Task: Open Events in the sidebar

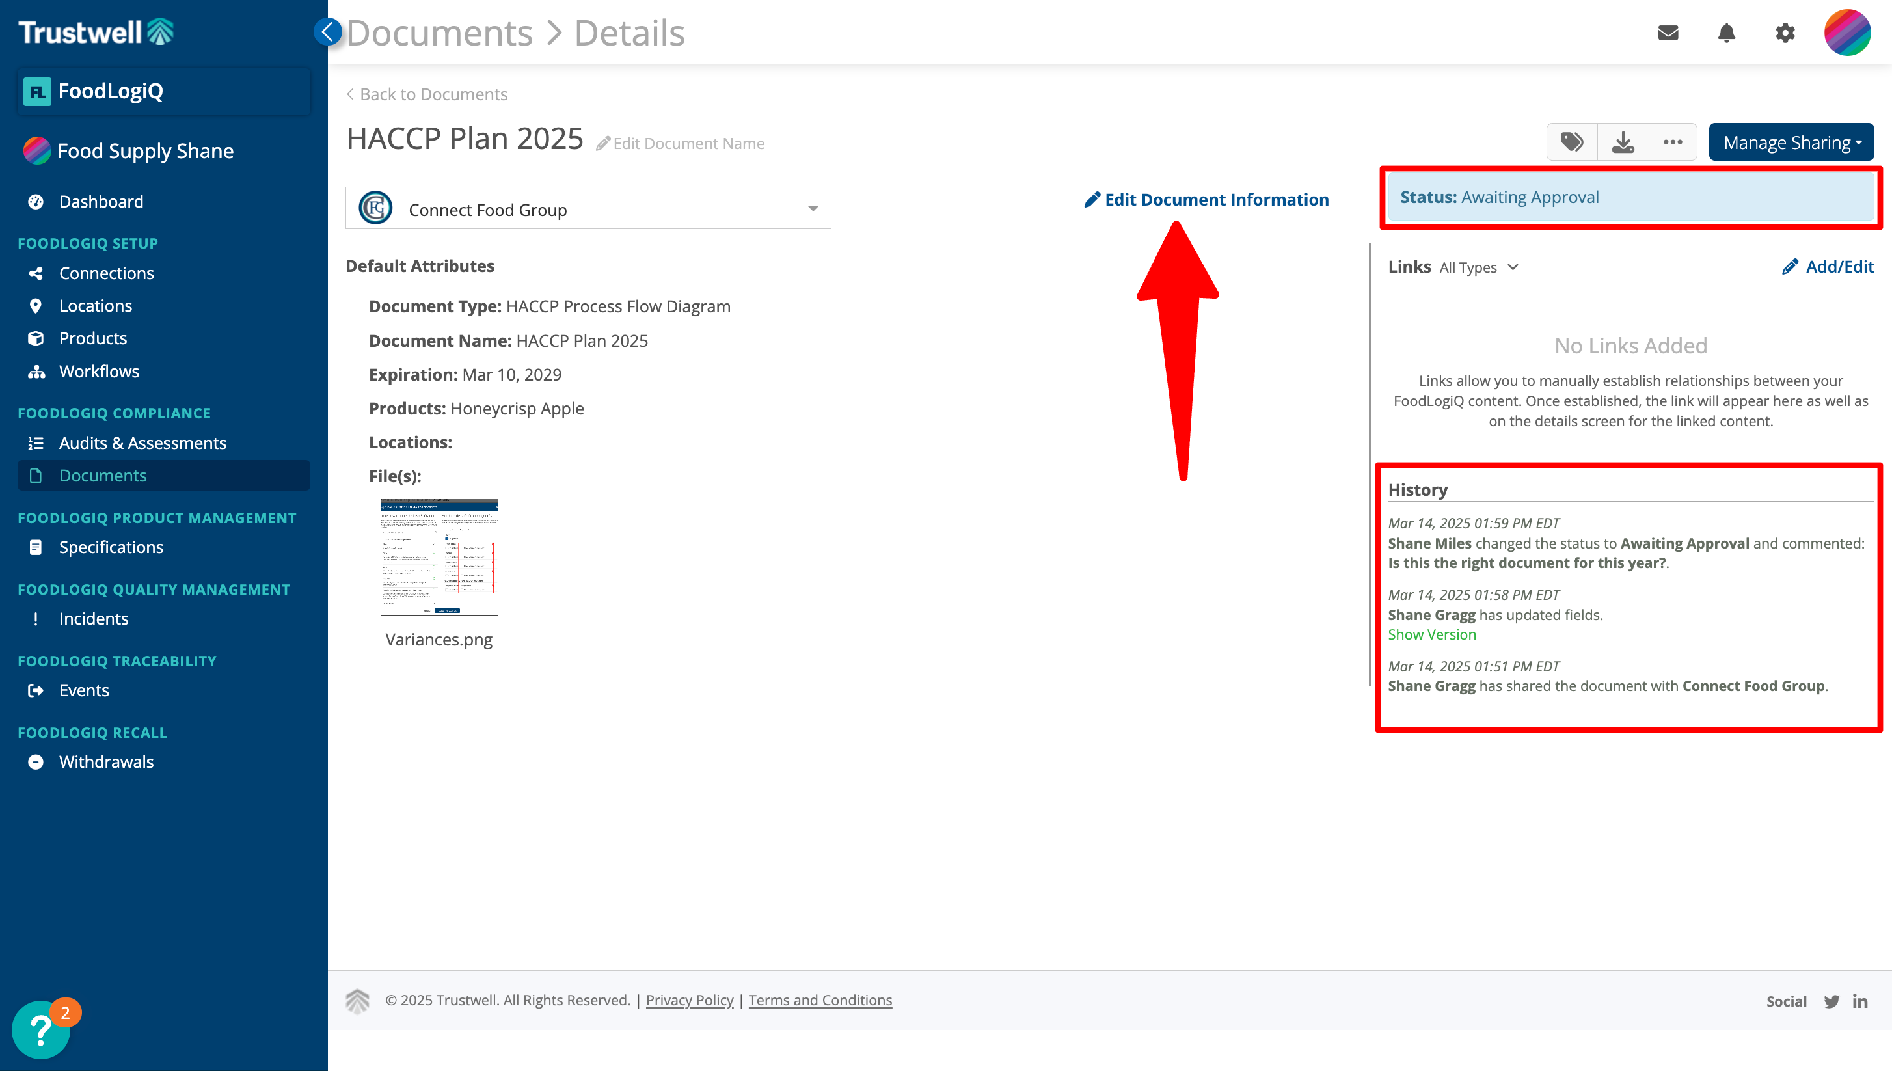Action: [84, 690]
